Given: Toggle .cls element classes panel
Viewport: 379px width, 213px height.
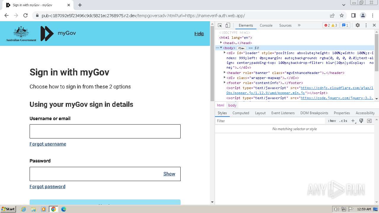Looking at the screenshot, I should [343, 121].
